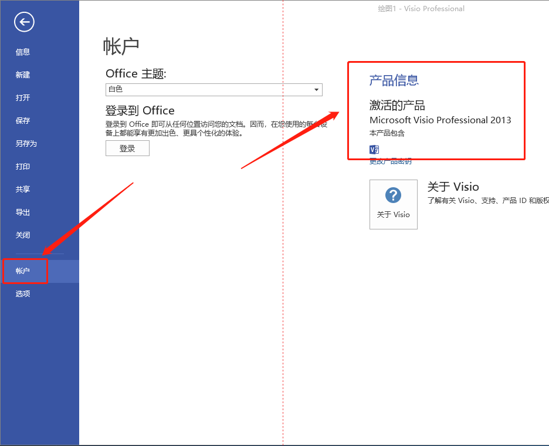Click the 绘图1 - Visio Professional title

coord(421,9)
